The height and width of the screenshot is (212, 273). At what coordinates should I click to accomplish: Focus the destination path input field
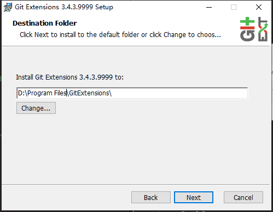132,93
